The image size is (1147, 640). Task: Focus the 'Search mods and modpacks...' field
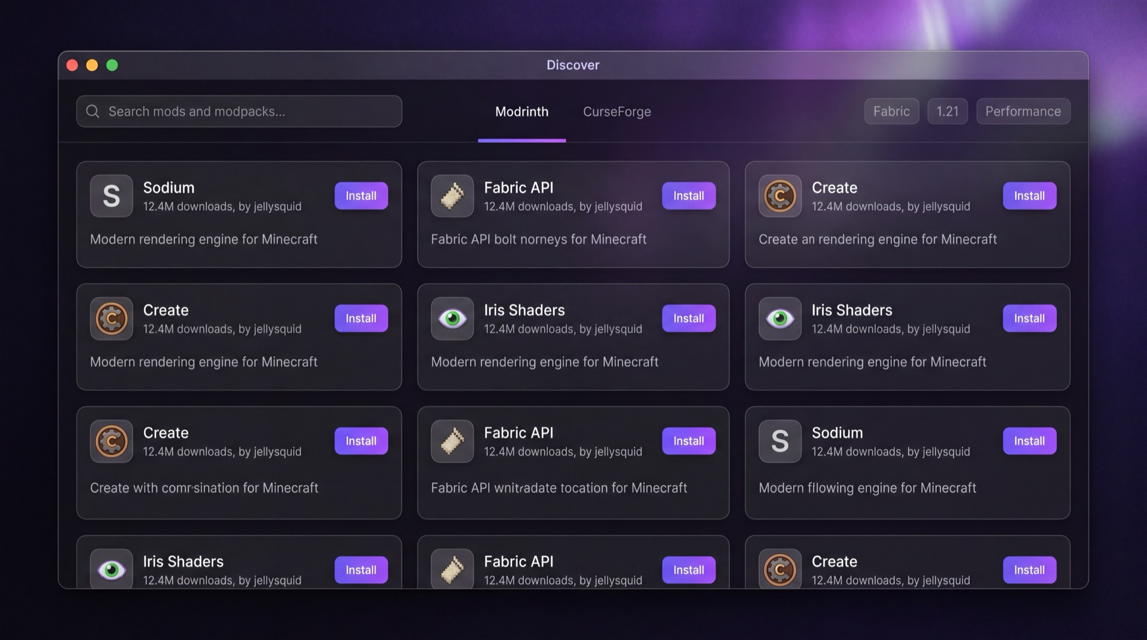click(239, 111)
